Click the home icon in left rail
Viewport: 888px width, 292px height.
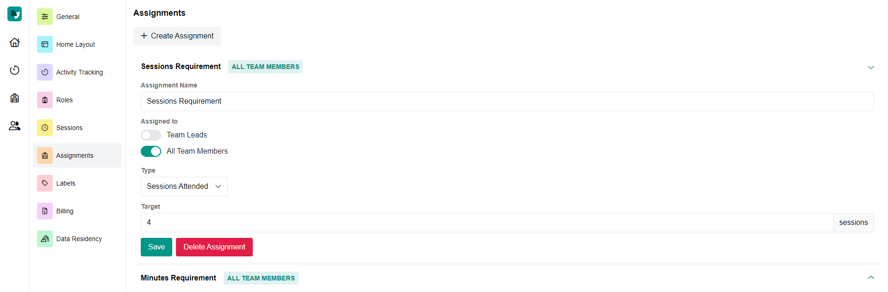point(15,43)
